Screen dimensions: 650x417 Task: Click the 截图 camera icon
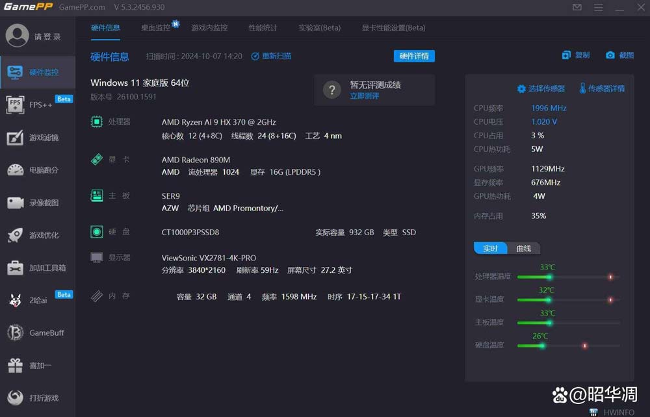(610, 55)
